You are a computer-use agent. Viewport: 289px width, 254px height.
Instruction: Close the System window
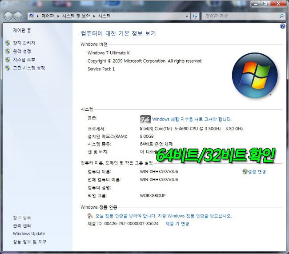click(x=278, y=4)
